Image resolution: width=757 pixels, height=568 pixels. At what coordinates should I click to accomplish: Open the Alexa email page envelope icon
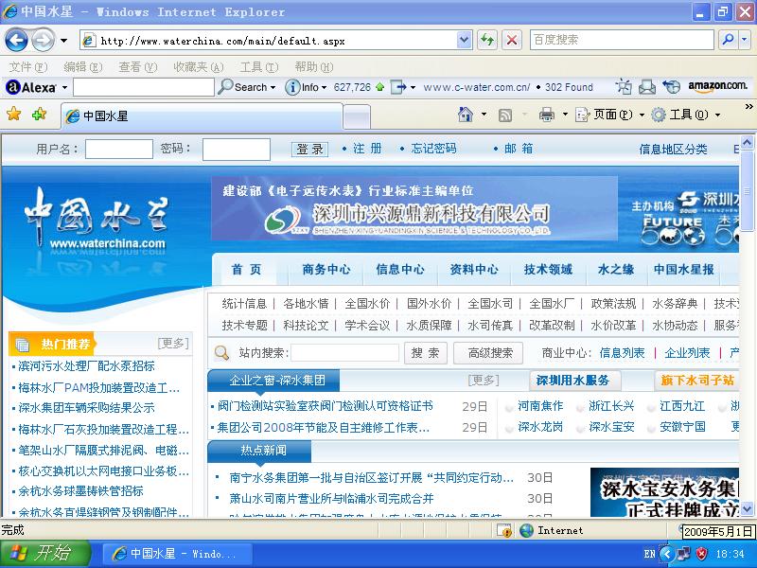[647, 87]
